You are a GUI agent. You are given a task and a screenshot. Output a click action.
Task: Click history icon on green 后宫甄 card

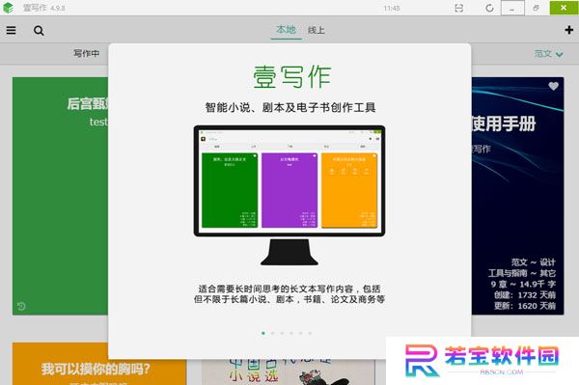(21, 306)
